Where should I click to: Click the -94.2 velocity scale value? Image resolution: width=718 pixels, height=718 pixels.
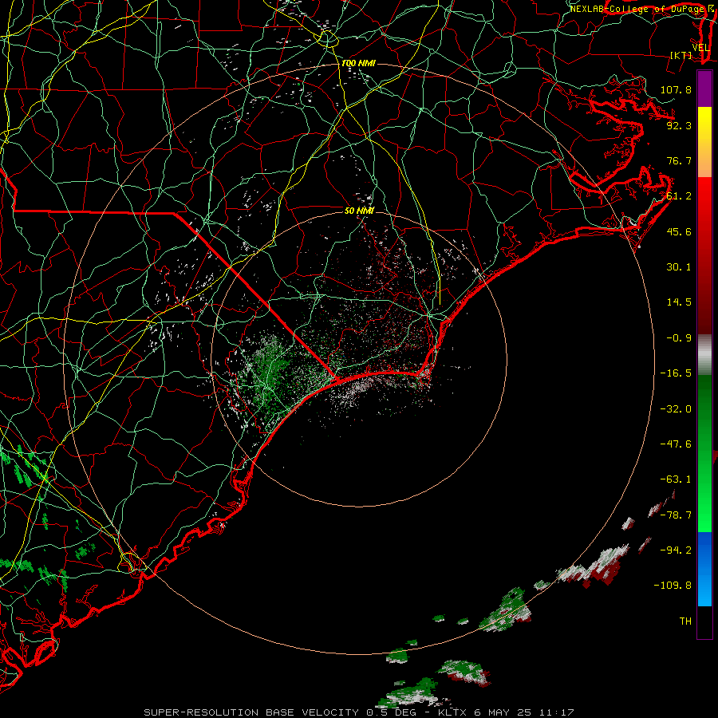[x=676, y=550]
